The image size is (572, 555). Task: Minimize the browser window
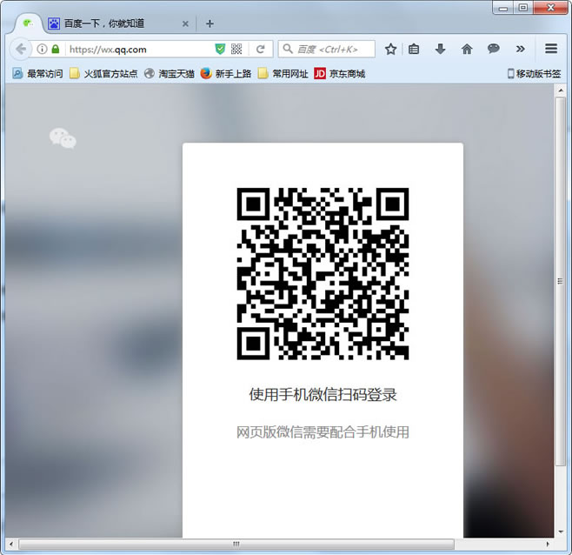(503, 8)
